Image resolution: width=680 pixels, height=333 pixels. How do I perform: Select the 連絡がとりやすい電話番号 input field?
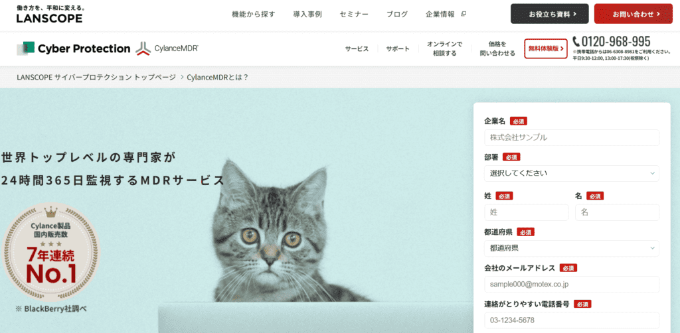[x=572, y=320]
